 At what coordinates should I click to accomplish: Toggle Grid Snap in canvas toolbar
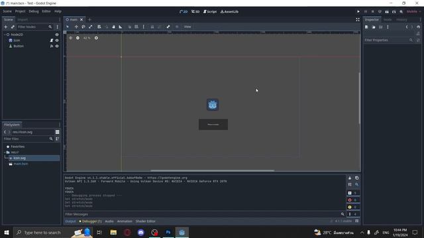[x=136, y=26]
